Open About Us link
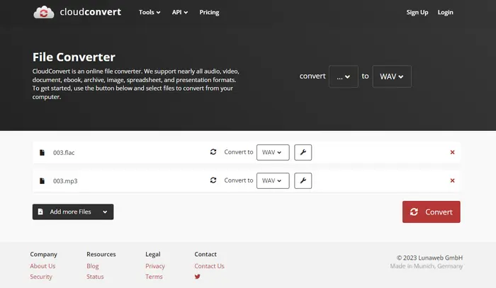 point(43,266)
